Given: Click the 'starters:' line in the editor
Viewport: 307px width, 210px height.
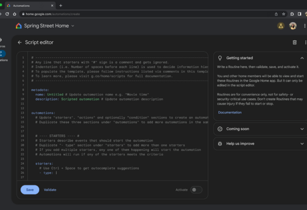Looking at the screenshot, I should 44,163.
